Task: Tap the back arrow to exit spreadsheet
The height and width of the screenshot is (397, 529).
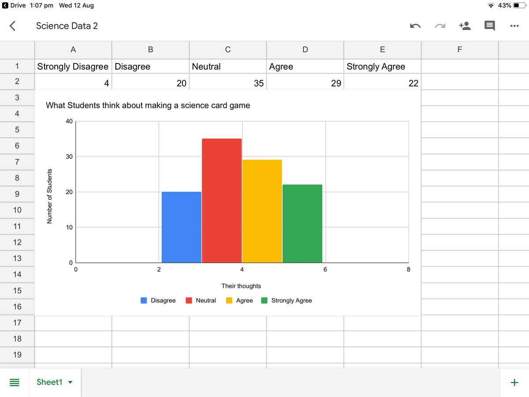Action: pos(13,26)
